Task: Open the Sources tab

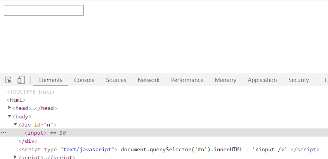Action: click(x=116, y=80)
